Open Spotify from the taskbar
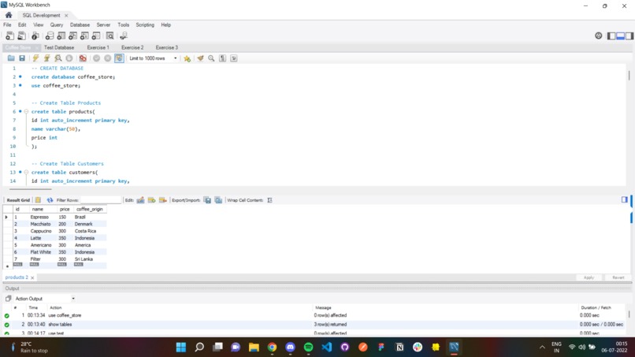Screen dimensions: 635x357 click(x=308, y=347)
